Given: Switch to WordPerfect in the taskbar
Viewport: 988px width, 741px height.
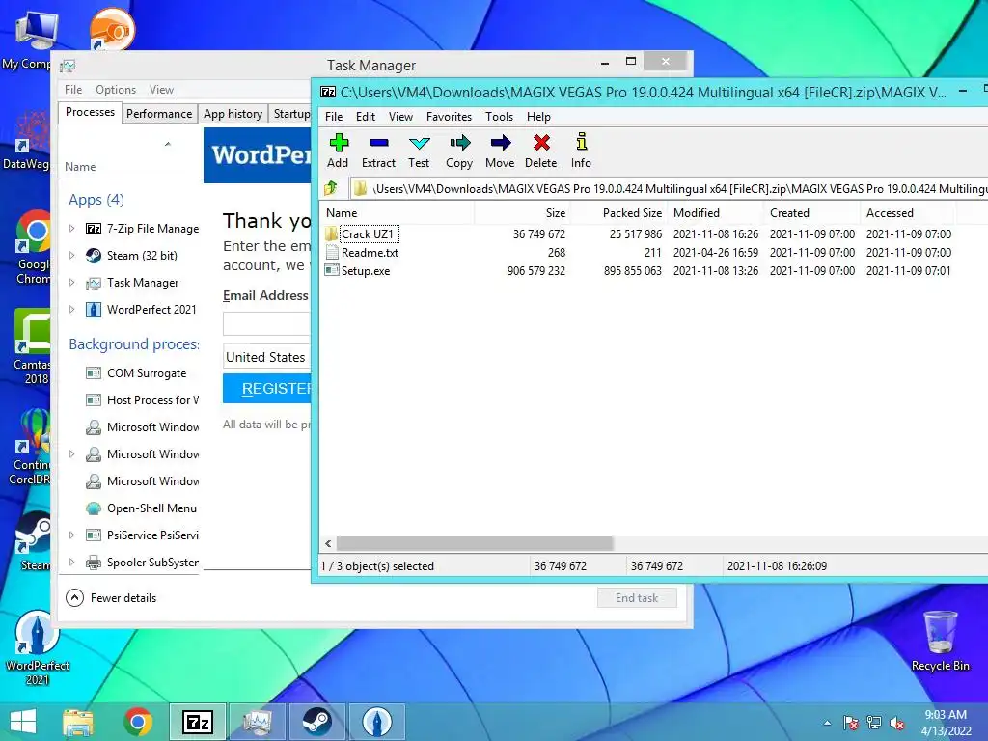Looking at the screenshot, I should pos(377,722).
